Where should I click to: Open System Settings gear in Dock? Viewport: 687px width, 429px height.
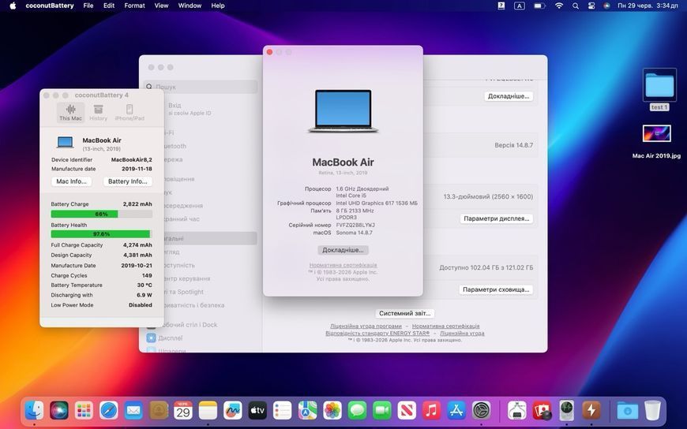482,410
